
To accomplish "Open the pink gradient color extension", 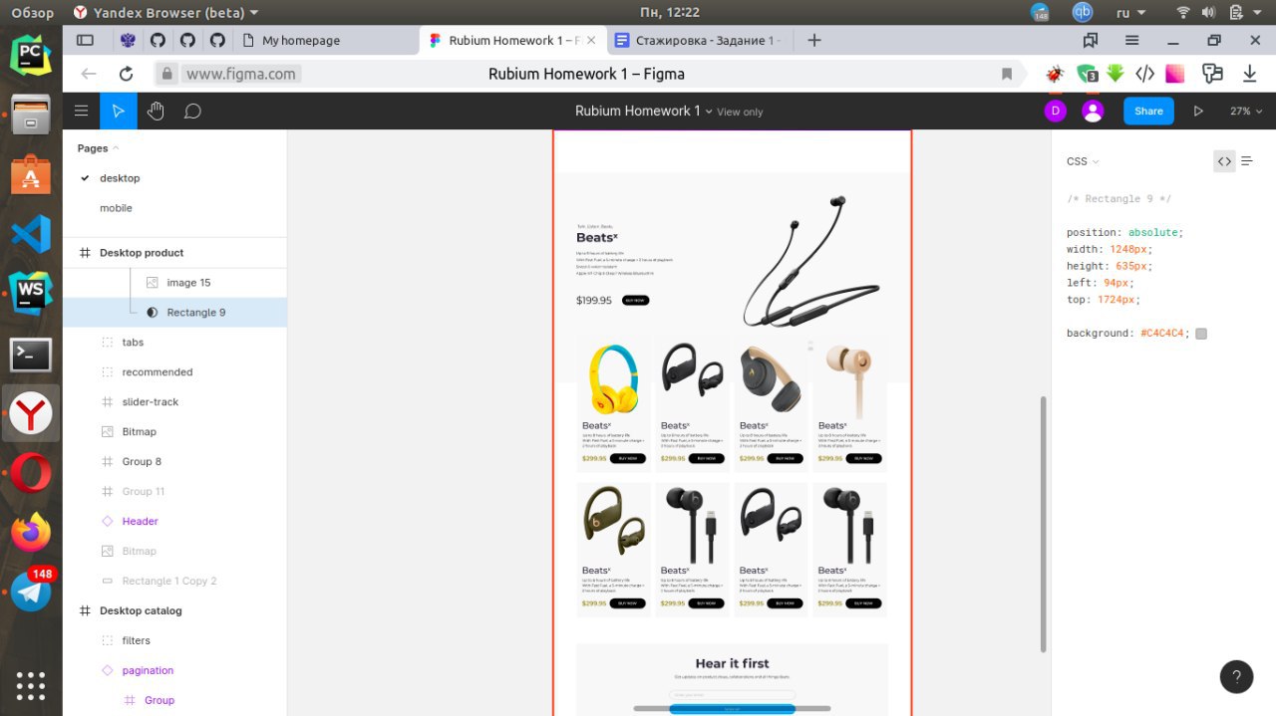I will tap(1175, 74).
